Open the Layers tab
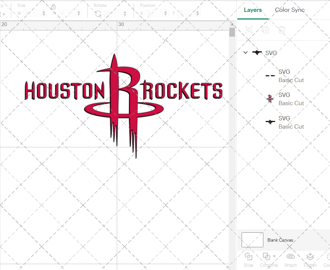The height and width of the screenshot is (270, 330). coord(252,10)
